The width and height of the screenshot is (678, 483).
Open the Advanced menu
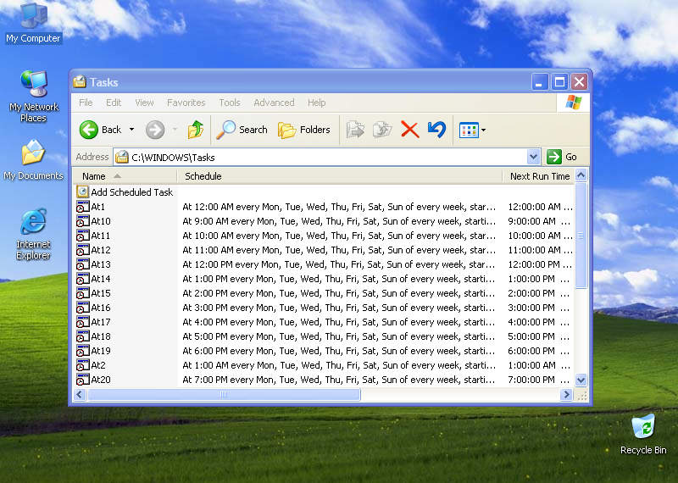point(274,103)
